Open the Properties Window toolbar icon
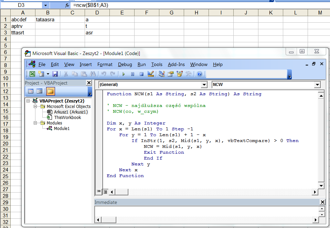 click(170, 74)
